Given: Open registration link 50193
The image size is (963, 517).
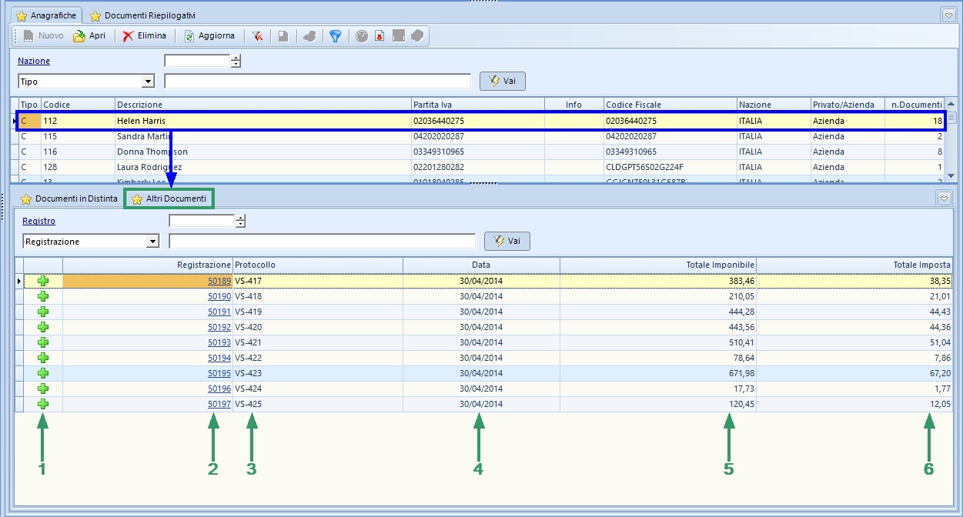Looking at the screenshot, I should [219, 343].
